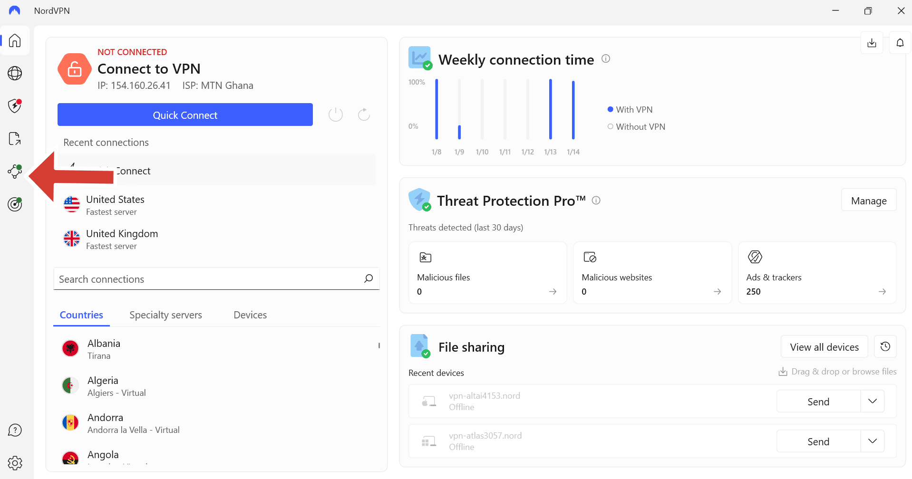Open the globe VPN servers sidebar icon
The image size is (912, 479).
[15, 73]
